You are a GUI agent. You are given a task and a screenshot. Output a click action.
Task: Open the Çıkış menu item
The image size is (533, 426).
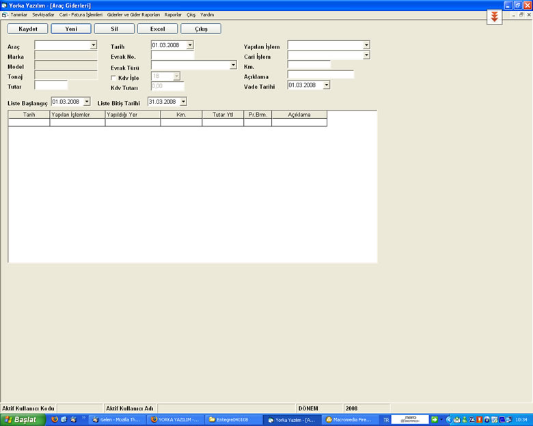point(191,14)
